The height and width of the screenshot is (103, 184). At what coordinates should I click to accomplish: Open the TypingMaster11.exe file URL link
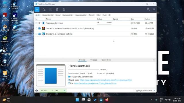[95, 83]
